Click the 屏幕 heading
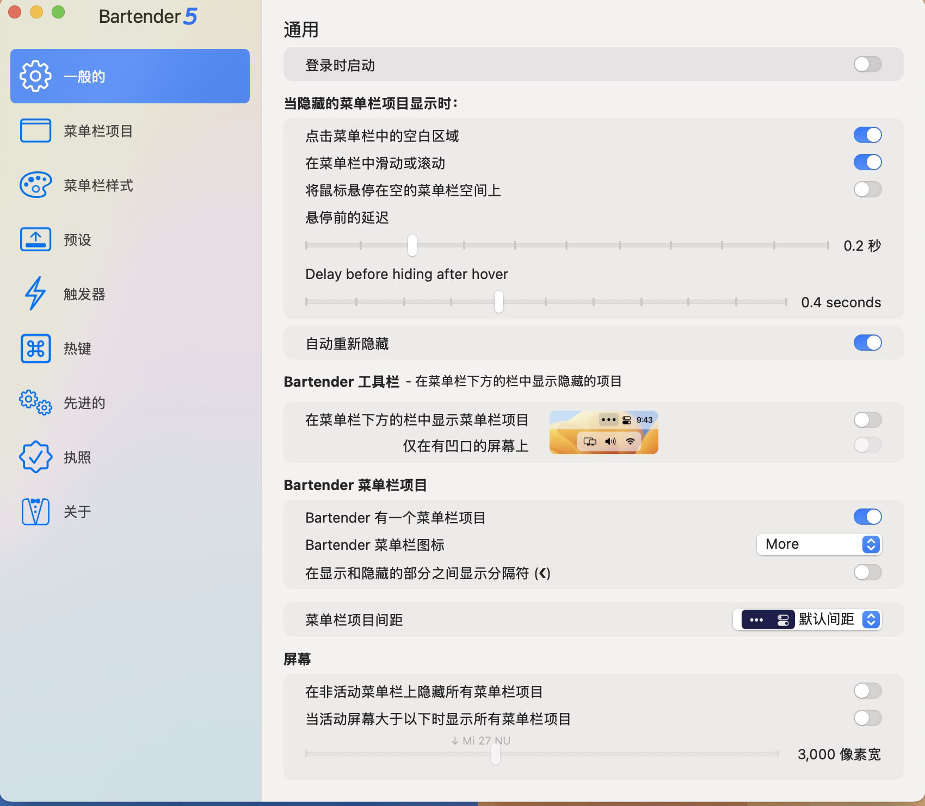This screenshot has height=806, width=925. point(297,659)
